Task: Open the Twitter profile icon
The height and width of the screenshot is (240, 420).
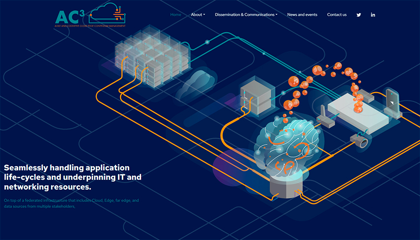Action: pos(359,15)
